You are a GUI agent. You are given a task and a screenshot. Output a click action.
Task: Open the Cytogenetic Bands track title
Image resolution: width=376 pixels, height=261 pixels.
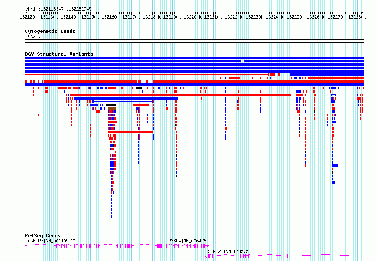coord(50,31)
